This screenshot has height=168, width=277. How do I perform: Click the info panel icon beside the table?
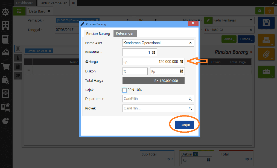coord(18,57)
